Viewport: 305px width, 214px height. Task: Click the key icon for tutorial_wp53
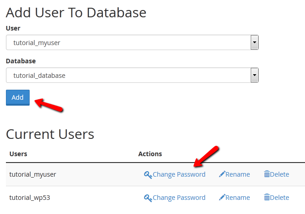[148, 198]
